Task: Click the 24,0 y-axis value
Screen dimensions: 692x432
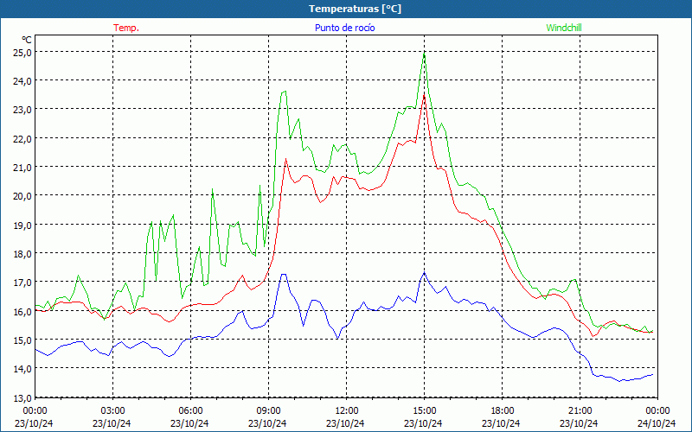Action: [x=22, y=81]
